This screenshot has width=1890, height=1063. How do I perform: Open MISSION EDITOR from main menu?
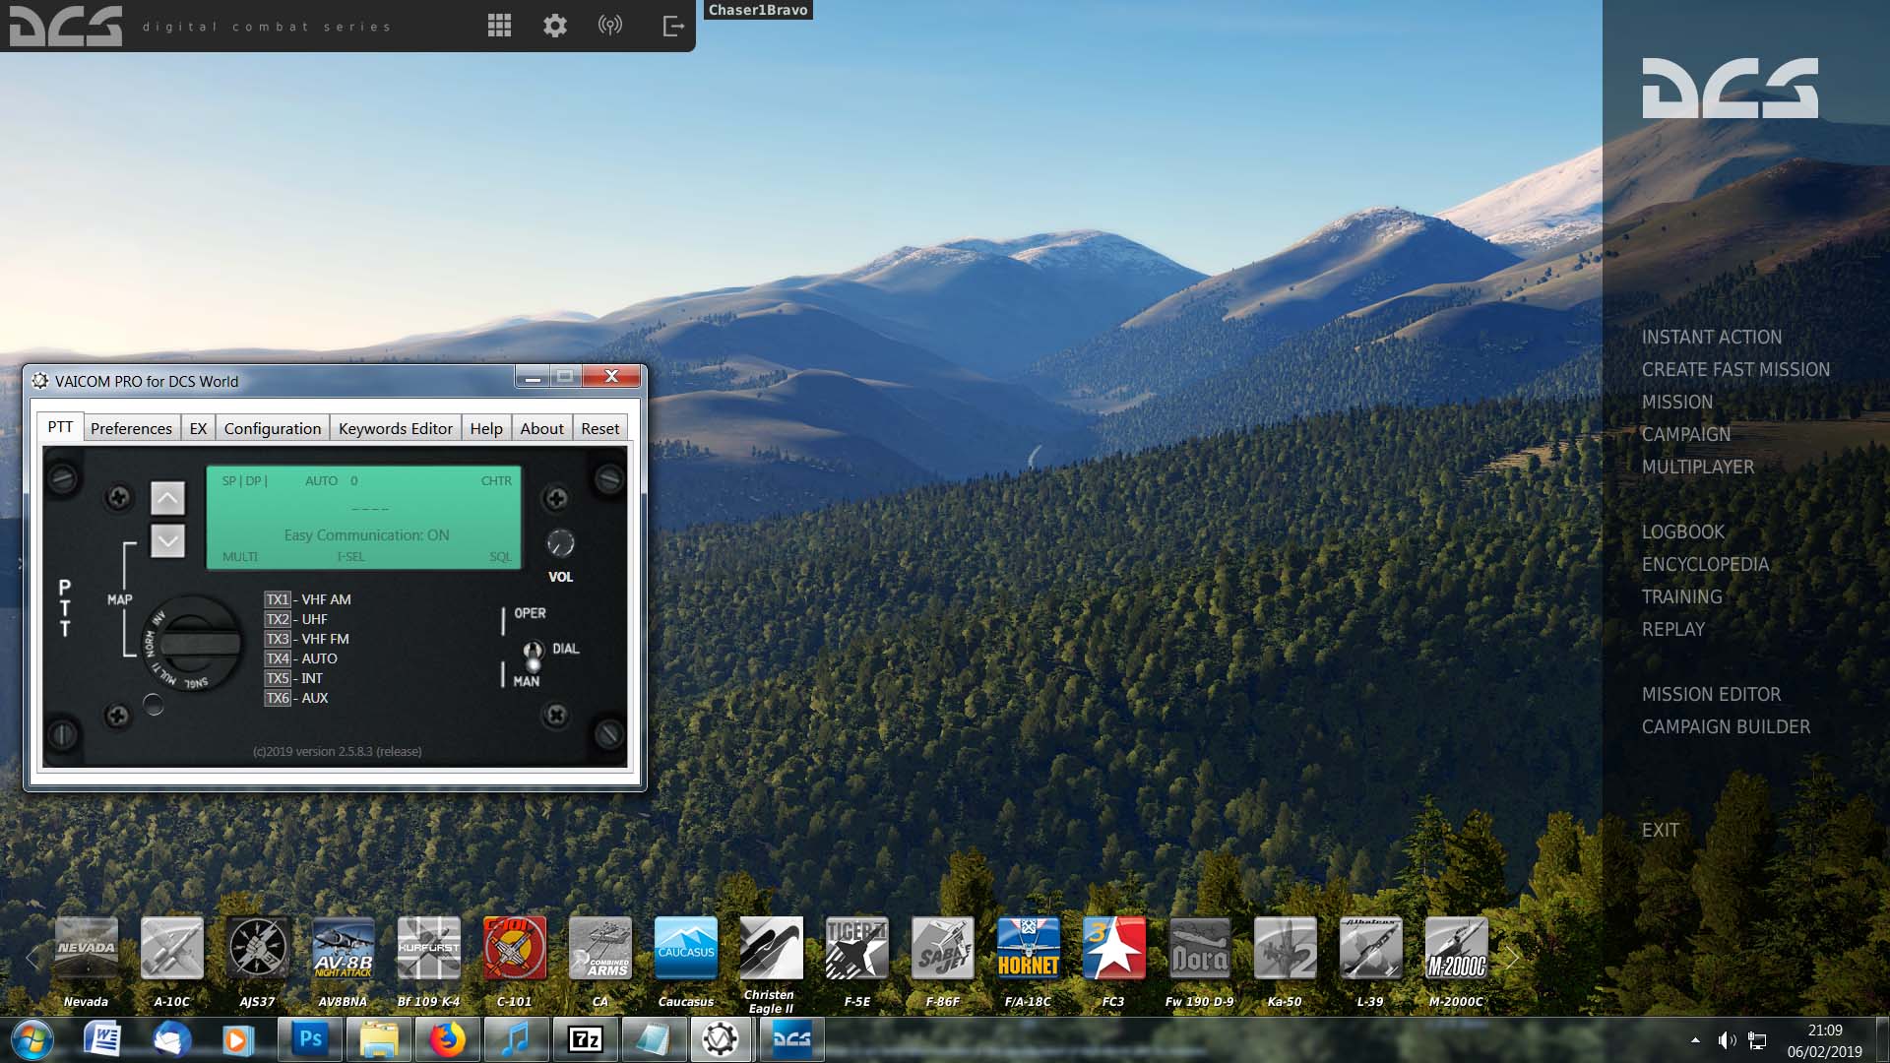(x=1711, y=694)
